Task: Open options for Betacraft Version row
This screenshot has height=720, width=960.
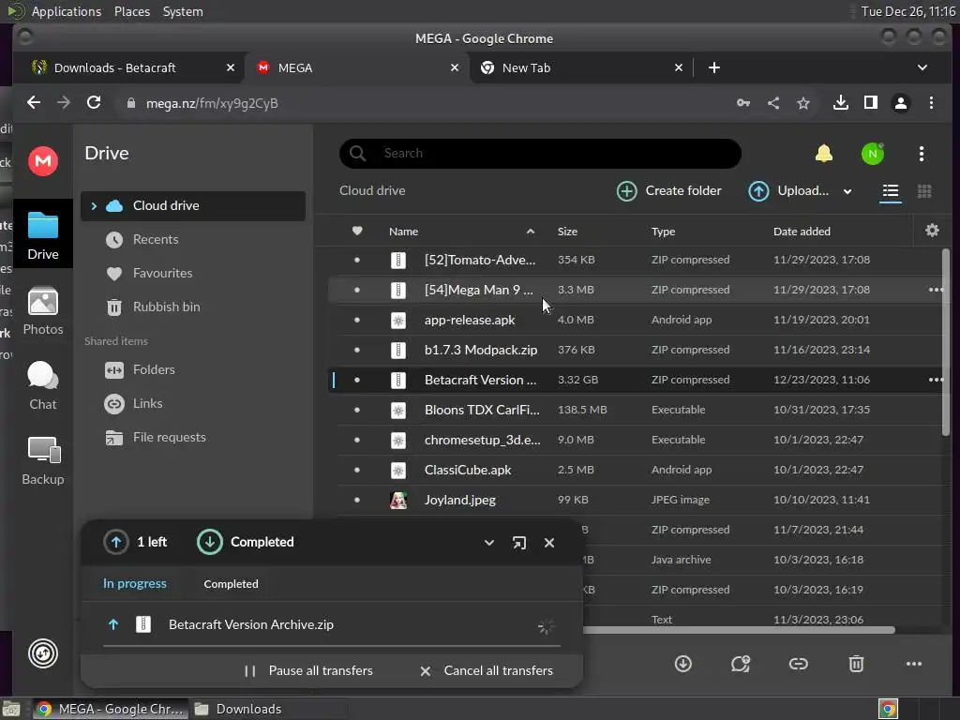Action: click(936, 380)
